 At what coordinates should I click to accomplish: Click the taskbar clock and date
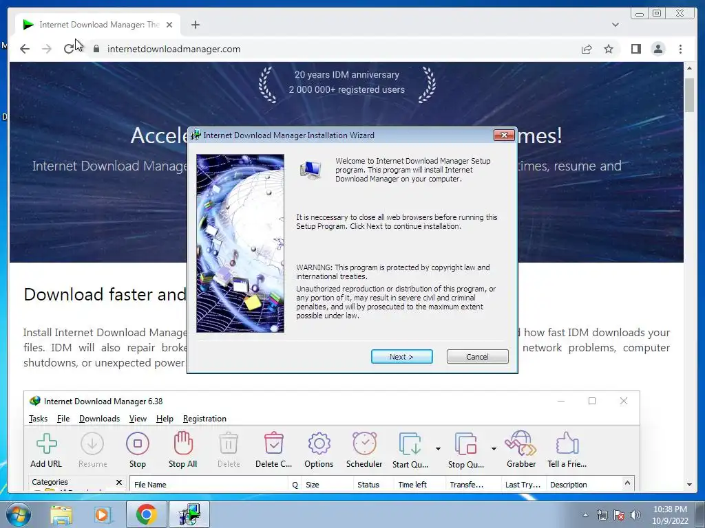tap(670, 515)
